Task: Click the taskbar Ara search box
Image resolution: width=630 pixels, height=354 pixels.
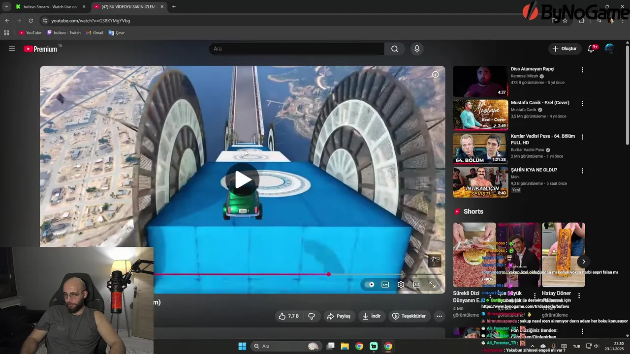Action: [x=285, y=346]
